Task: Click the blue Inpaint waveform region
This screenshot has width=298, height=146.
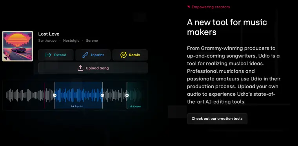Action: pyautogui.click(x=78, y=95)
